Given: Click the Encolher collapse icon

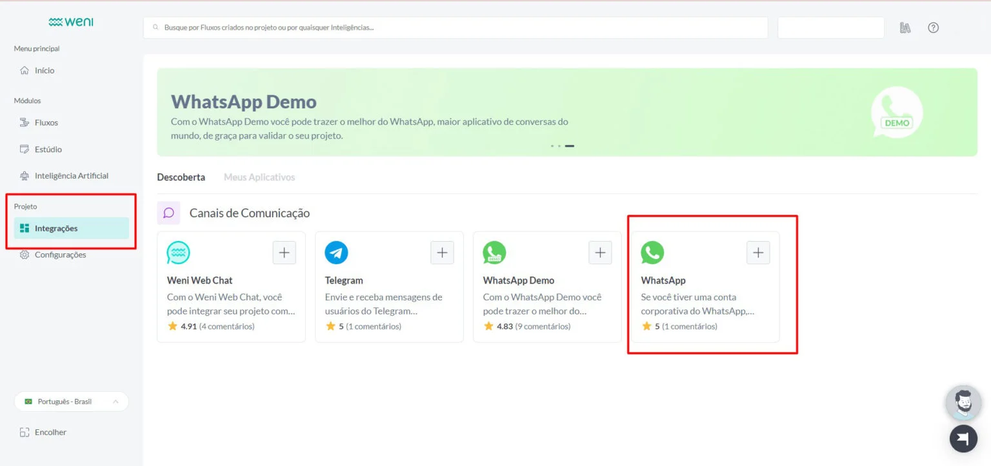Looking at the screenshot, I should [25, 432].
